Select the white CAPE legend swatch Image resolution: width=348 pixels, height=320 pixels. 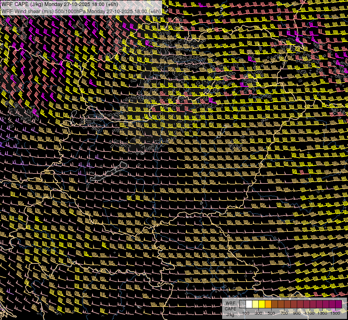(249, 304)
